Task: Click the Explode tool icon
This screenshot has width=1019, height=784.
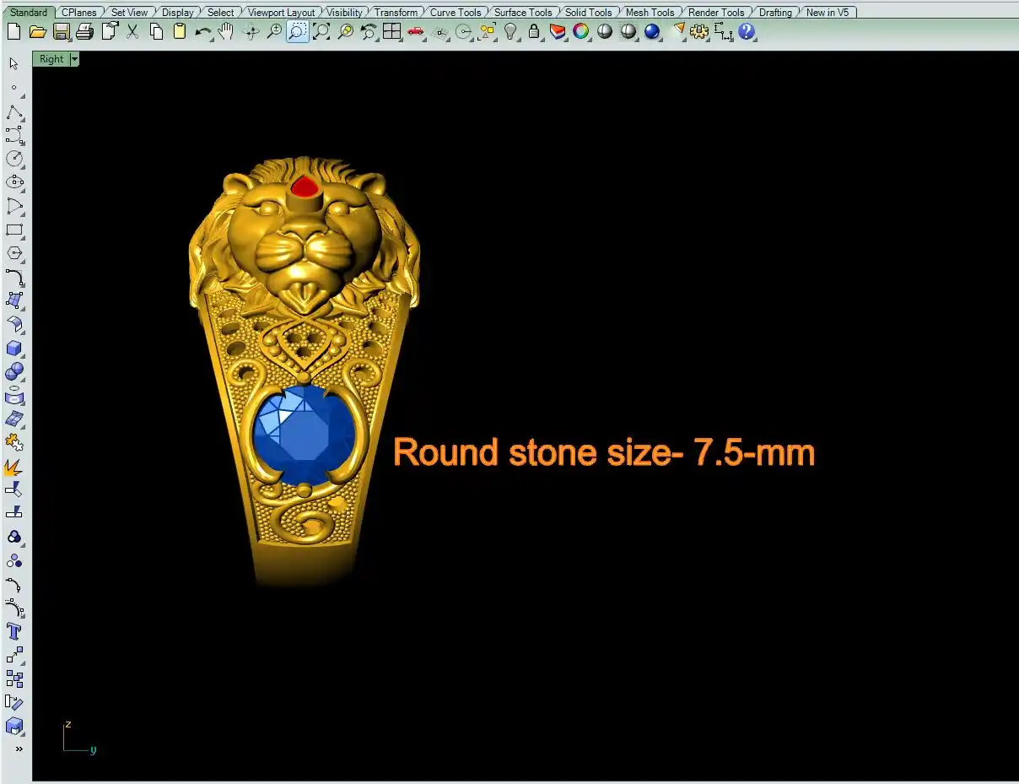Action: pyautogui.click(x=14, y=467)
